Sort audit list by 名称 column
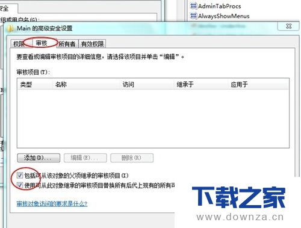301x228 pixels. pos(86,84)
